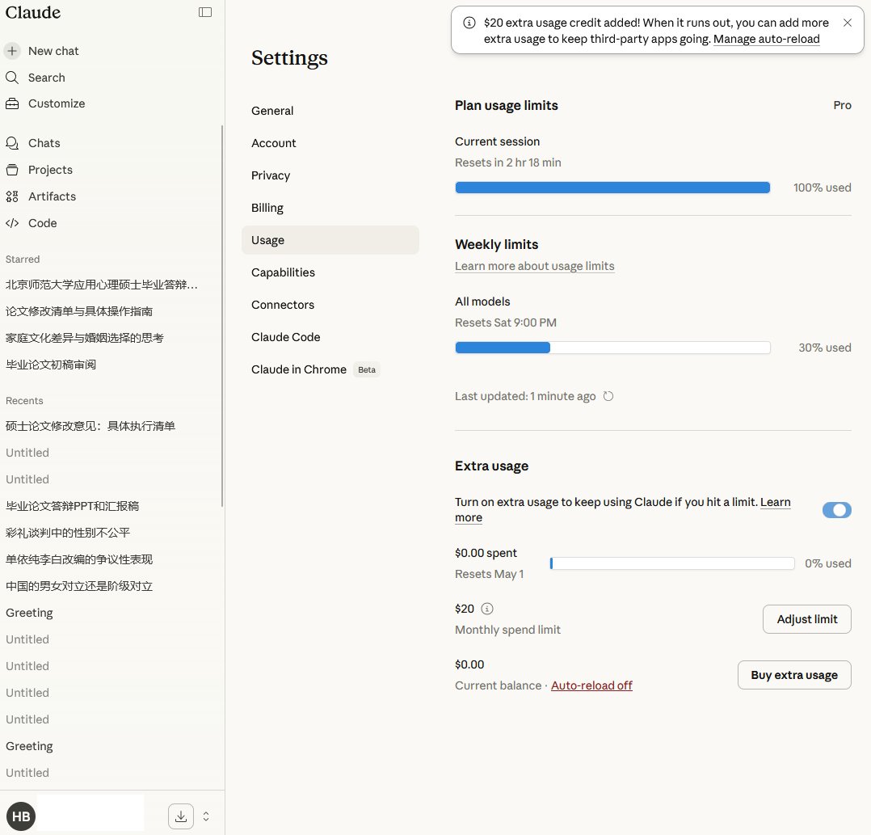Screen dimensions: 871x835
Task: Open recent chat 毕业论文答辩PPT和汇报稿
Action: click(x=72, y=506)
